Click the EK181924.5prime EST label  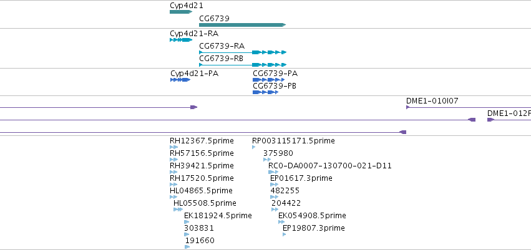click(x=218, y=216)
